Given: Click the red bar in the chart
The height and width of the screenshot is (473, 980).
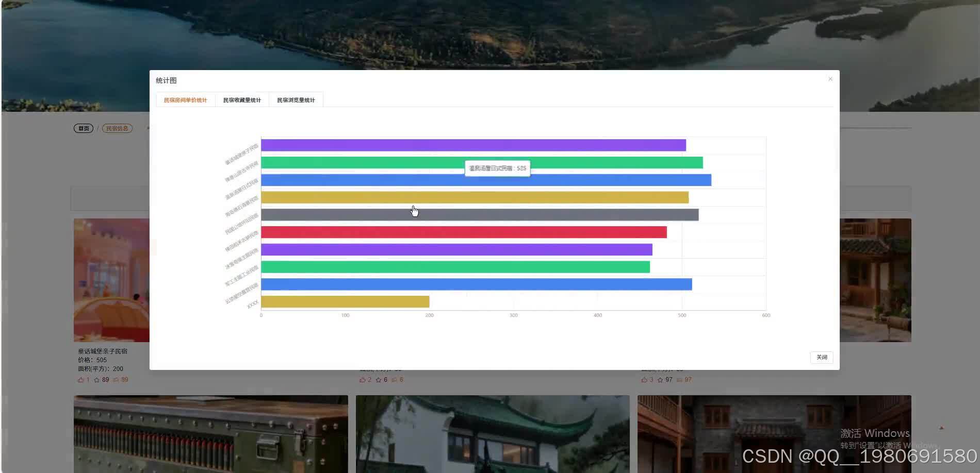Looking at the screenshot, I should tap(464, 232).
